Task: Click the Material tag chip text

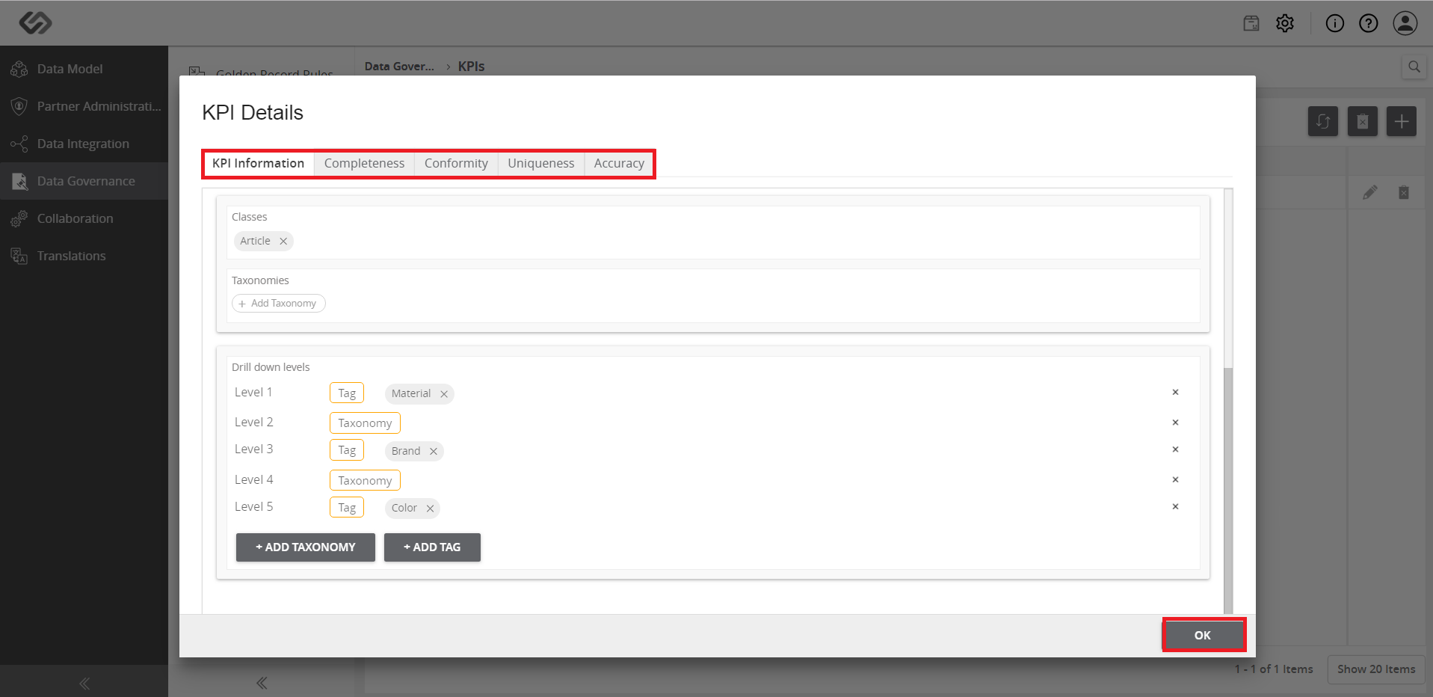Action: tap(411, 394)
